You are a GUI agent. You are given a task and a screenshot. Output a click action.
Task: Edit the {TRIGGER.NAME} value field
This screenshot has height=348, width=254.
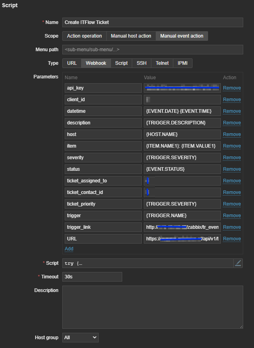pyautogui.click(x=182, y=216)
